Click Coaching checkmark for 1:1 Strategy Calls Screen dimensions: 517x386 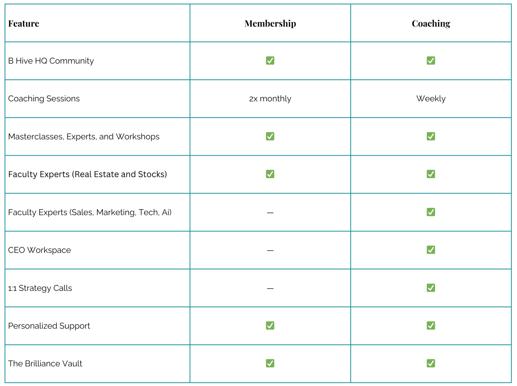[431, 288]
